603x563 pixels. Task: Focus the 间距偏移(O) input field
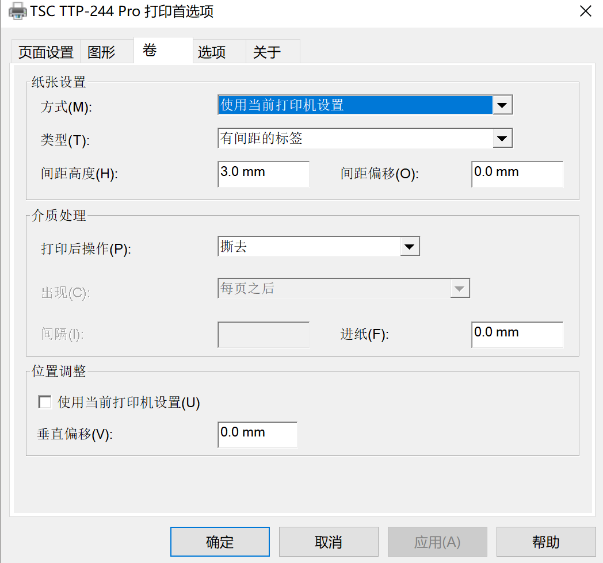(x=517, y=174)
